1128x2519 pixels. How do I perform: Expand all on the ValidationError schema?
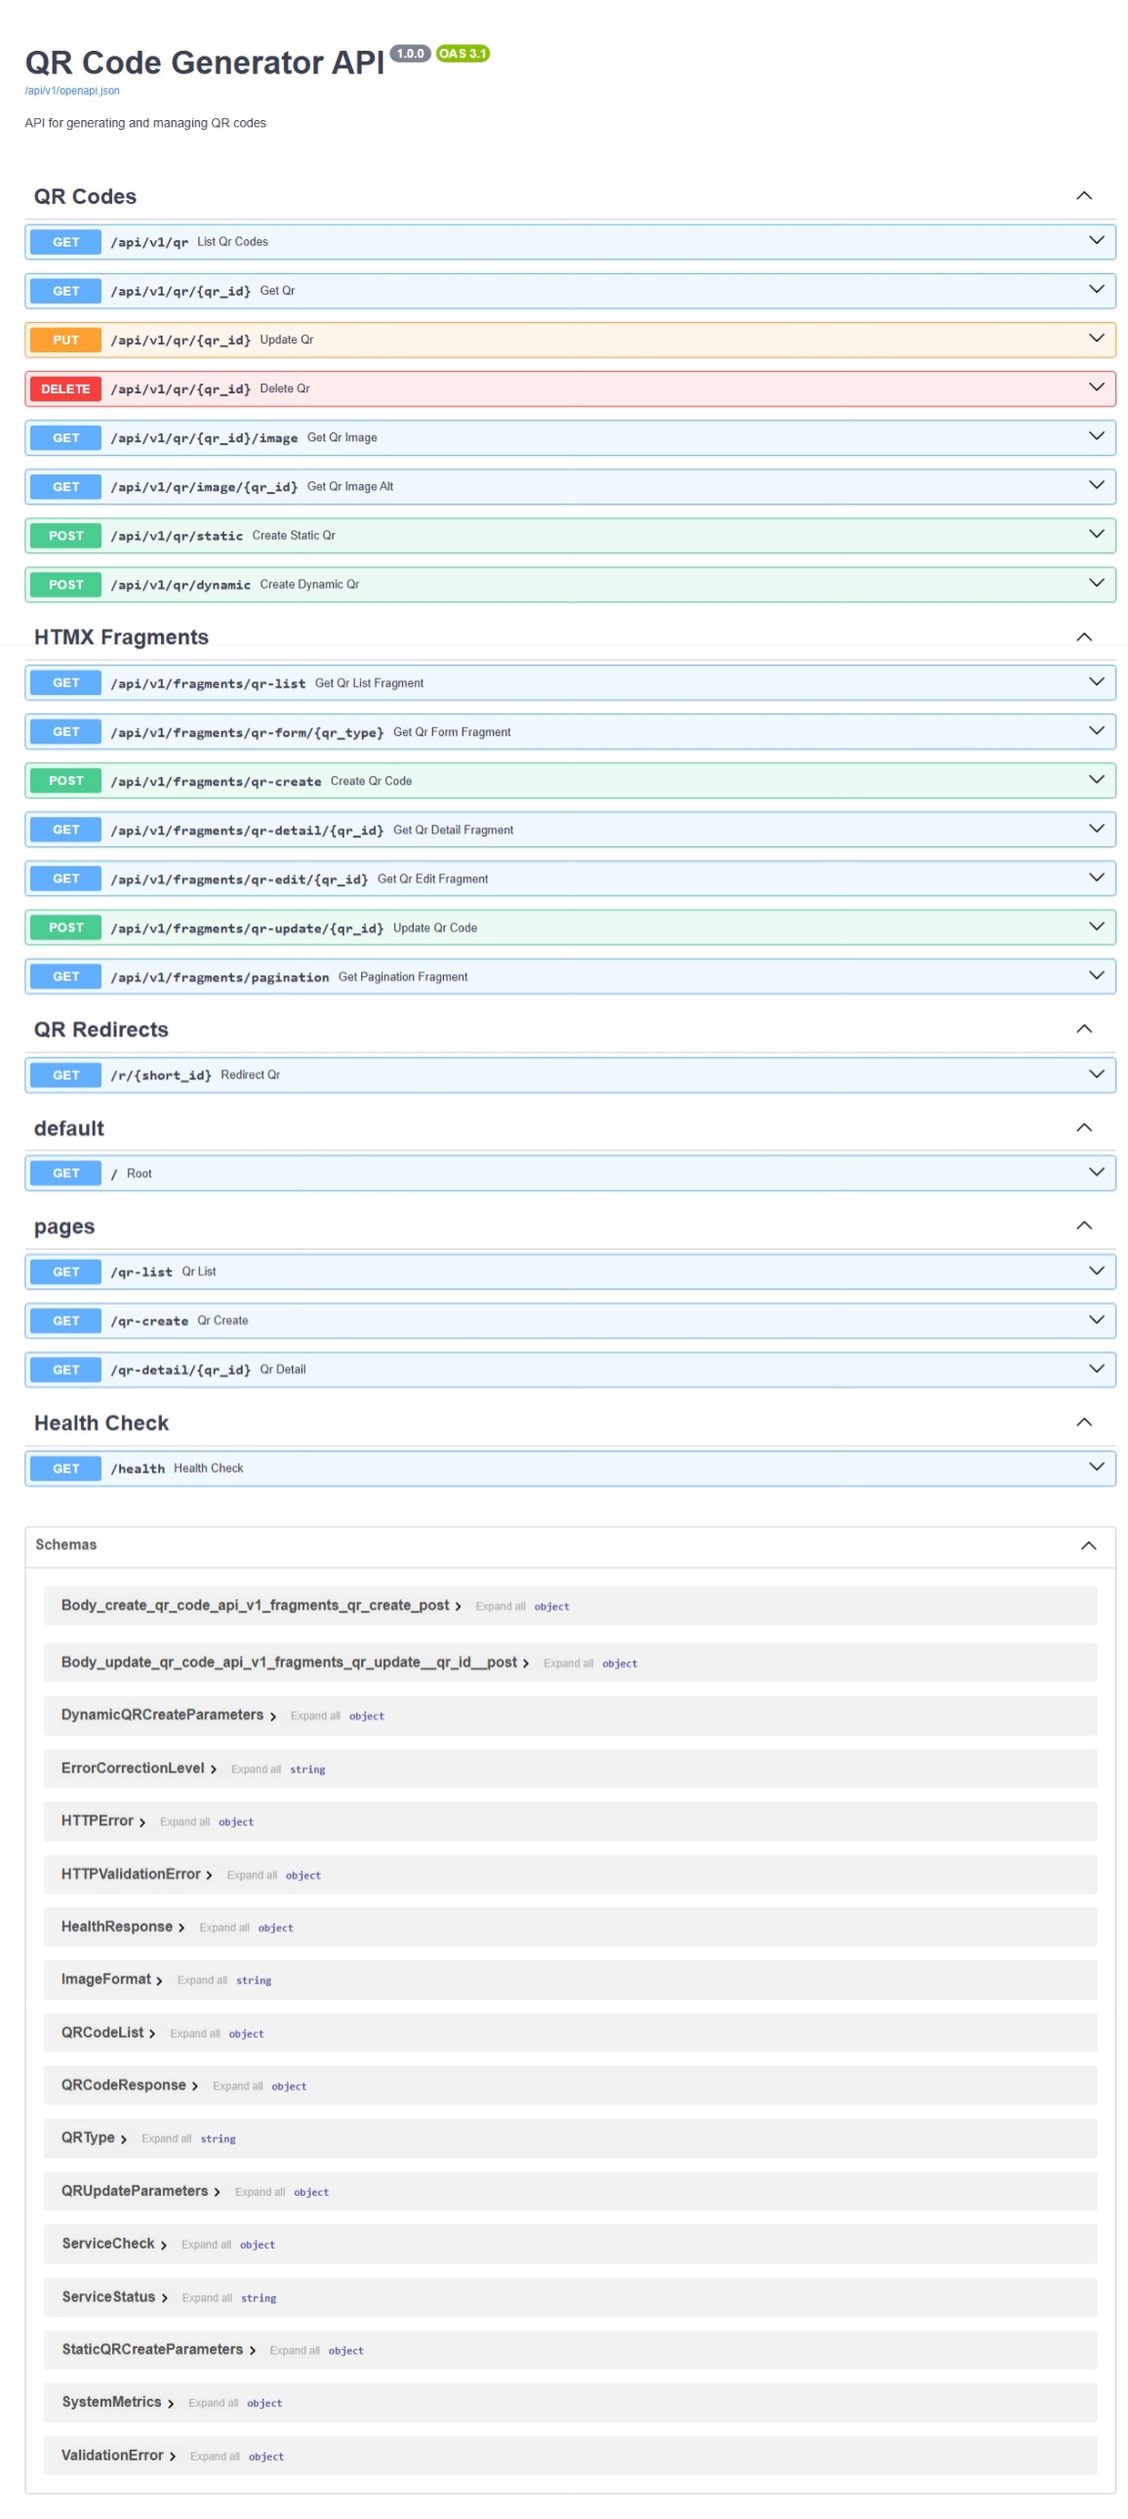point(214,2456)
